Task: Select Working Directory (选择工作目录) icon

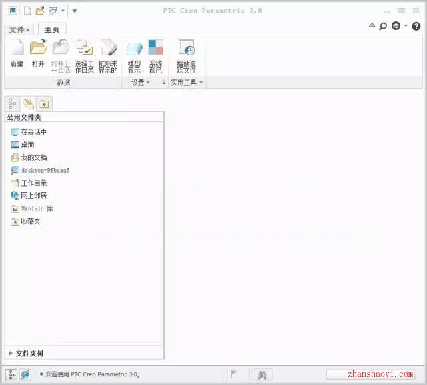Action: 85,47
